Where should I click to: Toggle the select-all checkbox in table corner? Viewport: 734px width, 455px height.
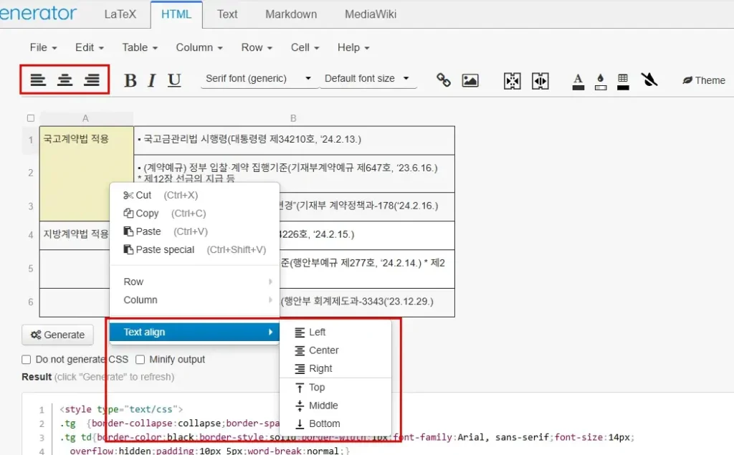[x=30, y=118]
